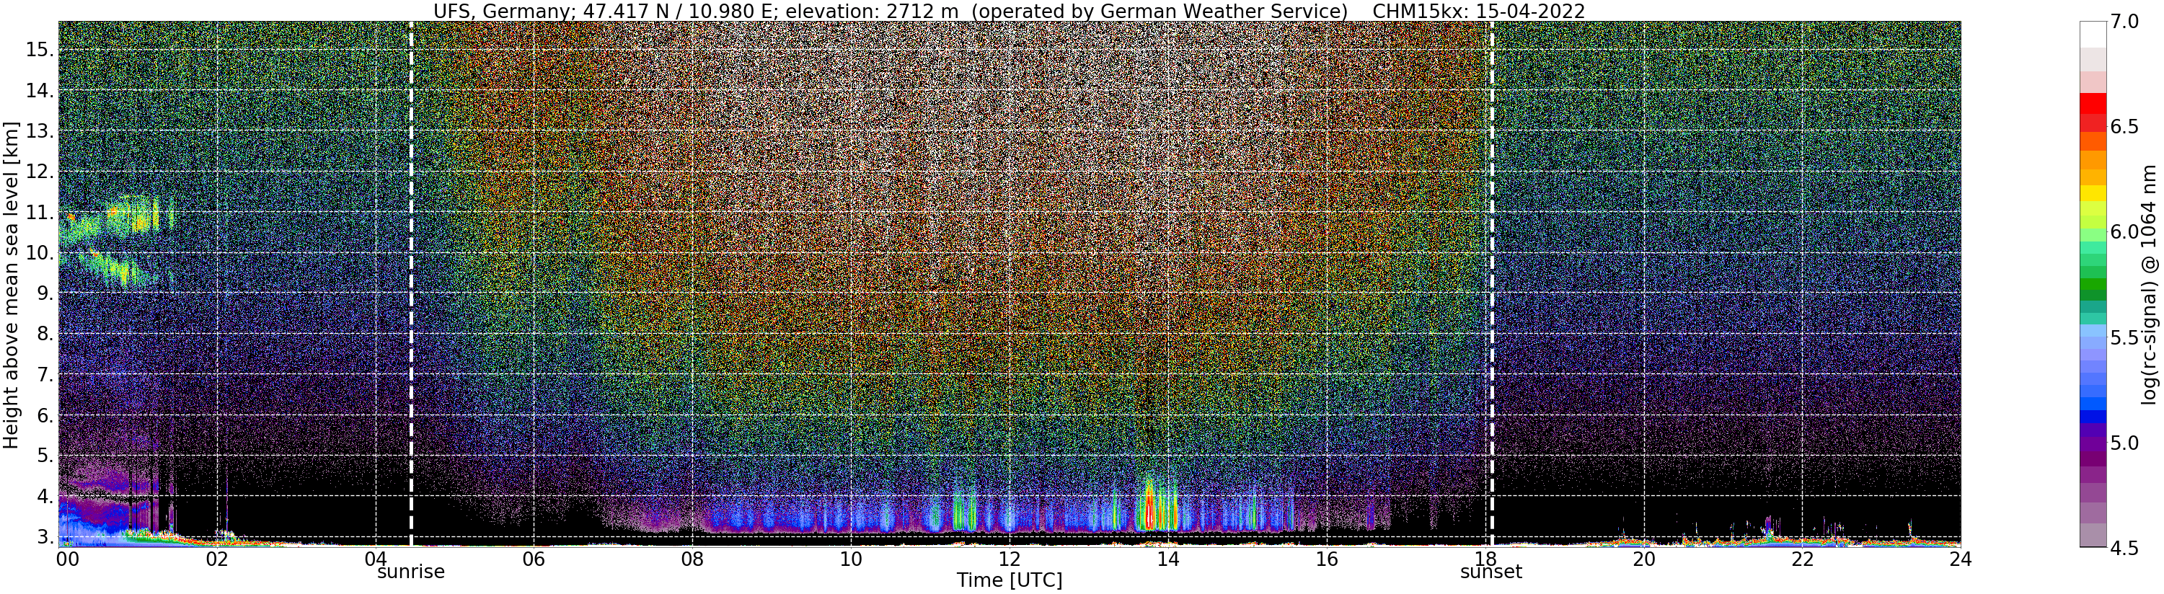This screenshot has height=594, width=2164.
Task: Click the height axis tick '8.'
Action: tap(45, 334)
